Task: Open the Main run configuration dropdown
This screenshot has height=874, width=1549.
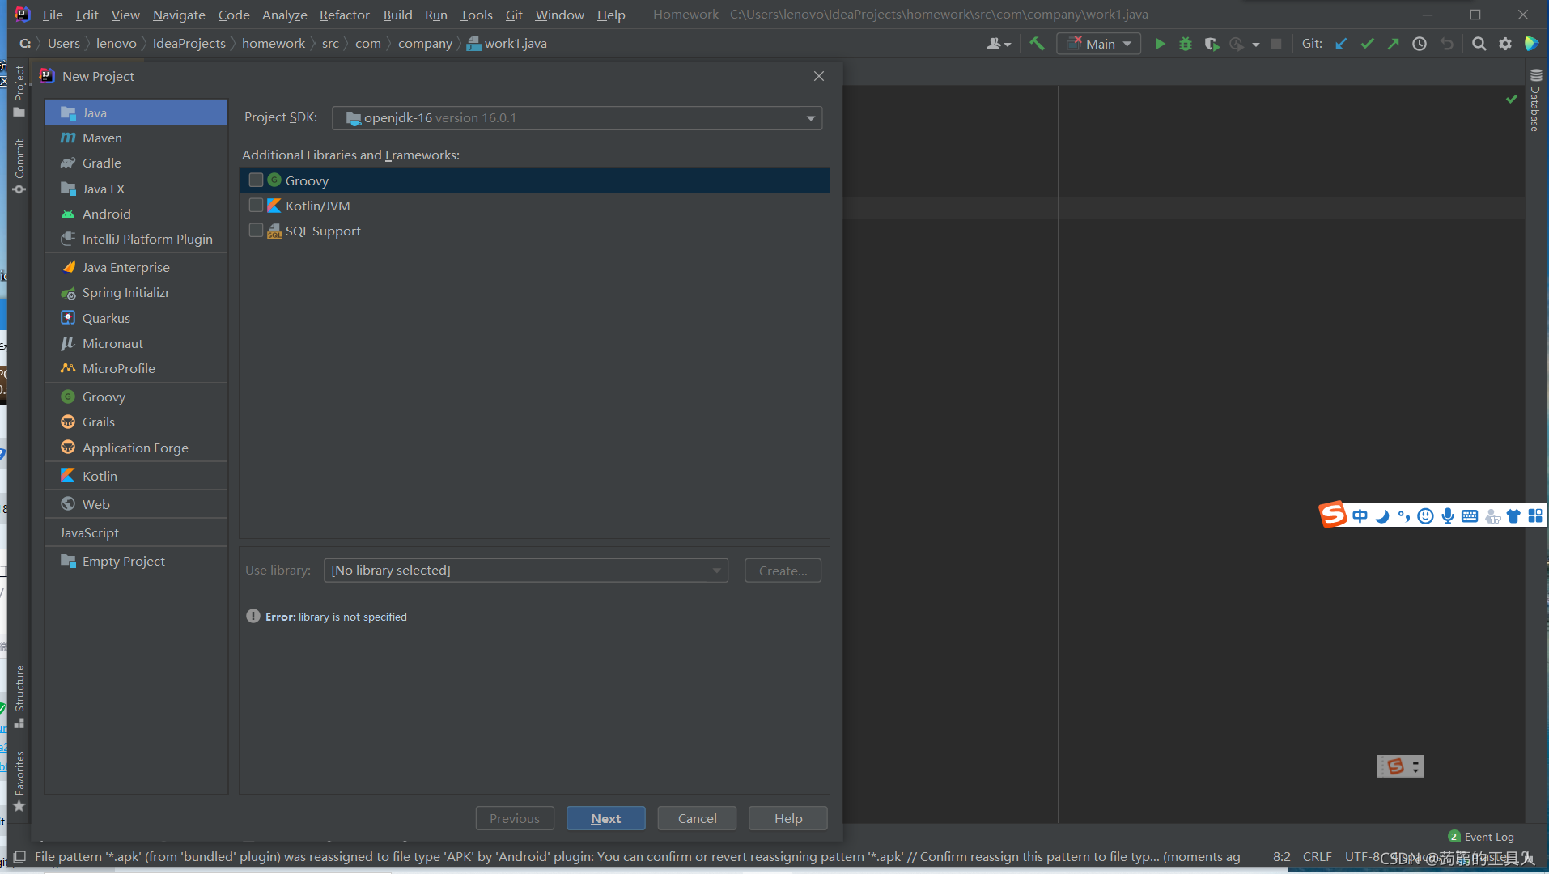Action: click(x=1098, y=44)
